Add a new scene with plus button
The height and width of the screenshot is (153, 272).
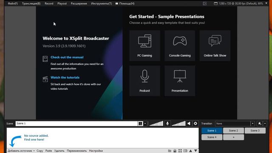coord(233,137)
